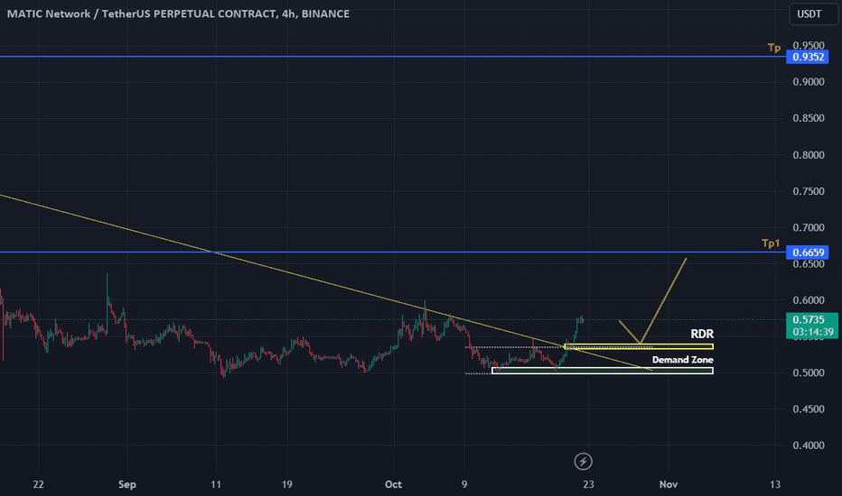Select the 0.9352 Tp price label
This screenshot has height=496, width=842.
click(807, 57)
